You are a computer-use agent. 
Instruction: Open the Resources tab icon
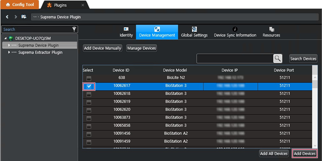pyautogui.click(x=271, y=29)
